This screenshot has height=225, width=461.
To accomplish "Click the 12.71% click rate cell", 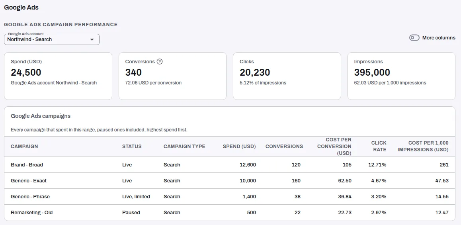I will pos(377,165).
